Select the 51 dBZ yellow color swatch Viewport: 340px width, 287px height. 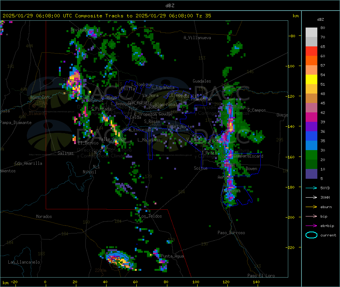pos(311,80)
